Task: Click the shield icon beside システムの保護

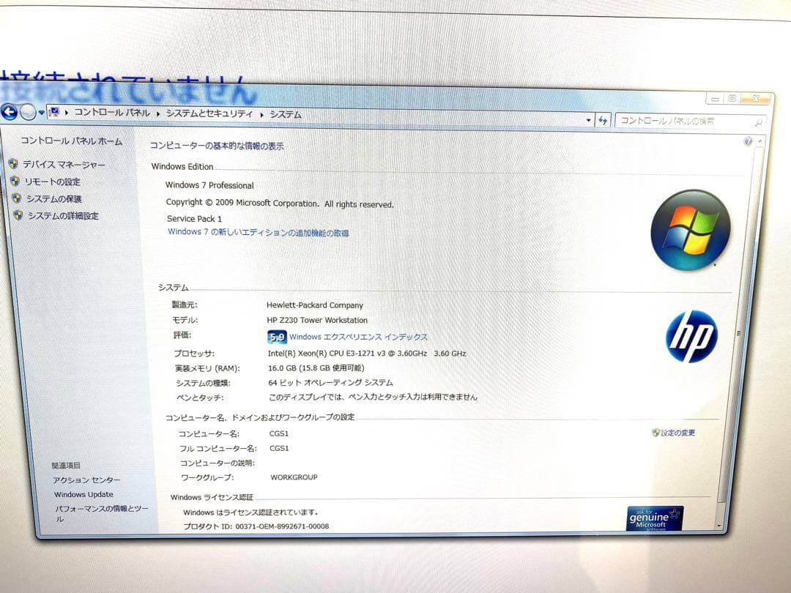Action: (x=16, y=198)
